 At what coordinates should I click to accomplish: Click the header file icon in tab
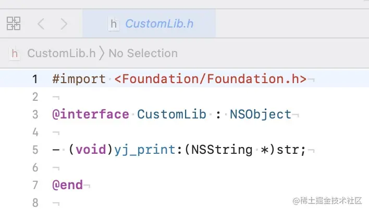[113, 23]
